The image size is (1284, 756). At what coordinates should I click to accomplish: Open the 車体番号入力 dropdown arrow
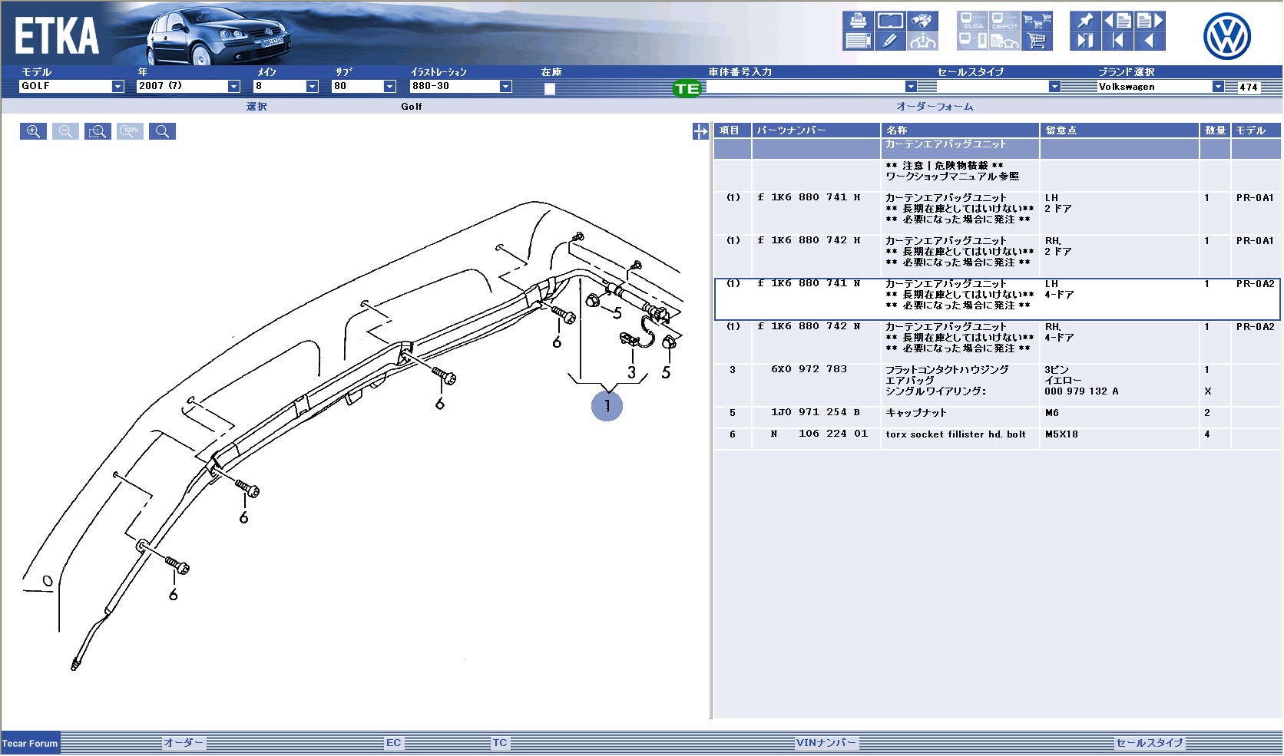click(911, 87)
